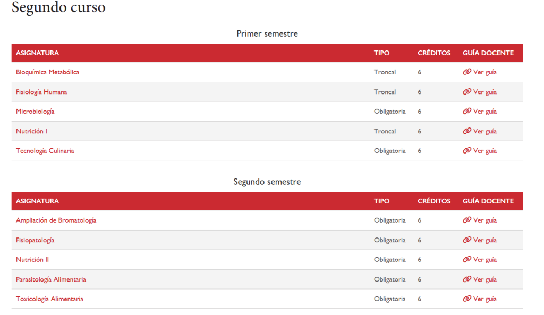Open Ampliación de Bromatología subject link
The width and height of the screenshot is (544, 315).
click(56, 220)
